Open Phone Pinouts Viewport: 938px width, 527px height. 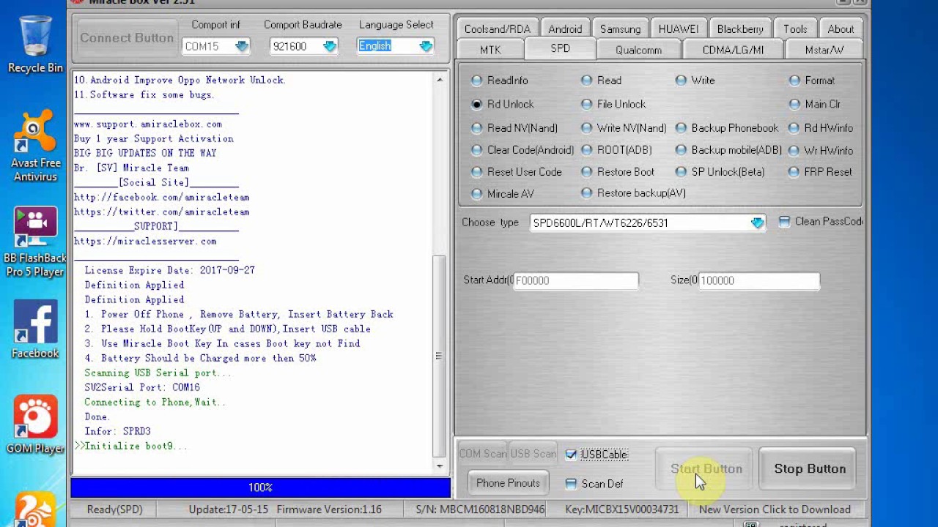tap(508, 483)
